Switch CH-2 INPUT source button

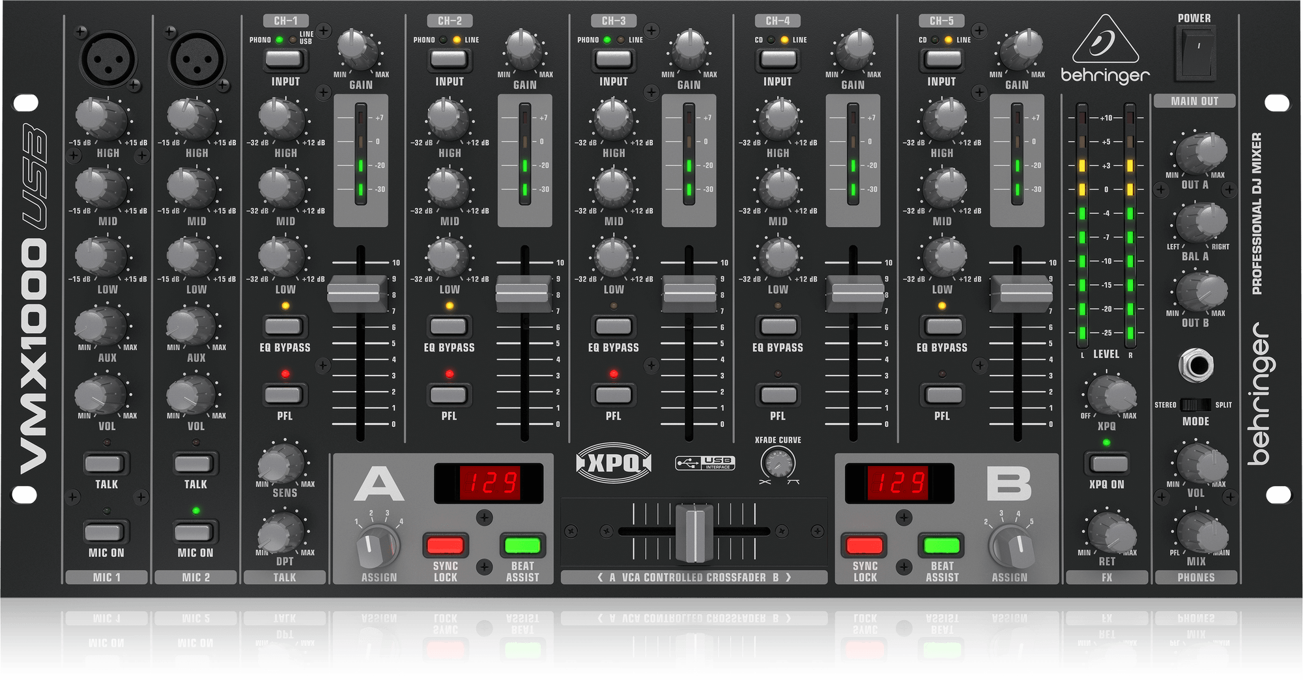click(450, 59)
